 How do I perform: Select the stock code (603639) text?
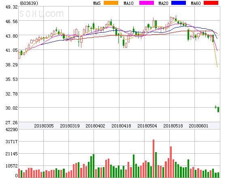29,3
